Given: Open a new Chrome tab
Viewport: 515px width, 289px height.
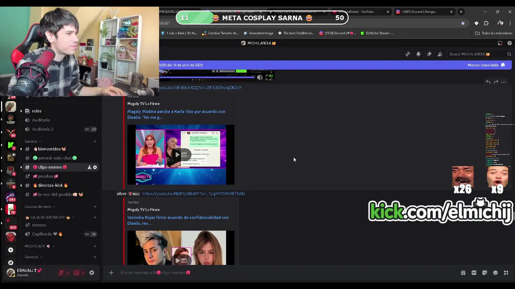Looking at the screenshot, I should (461, 12).
